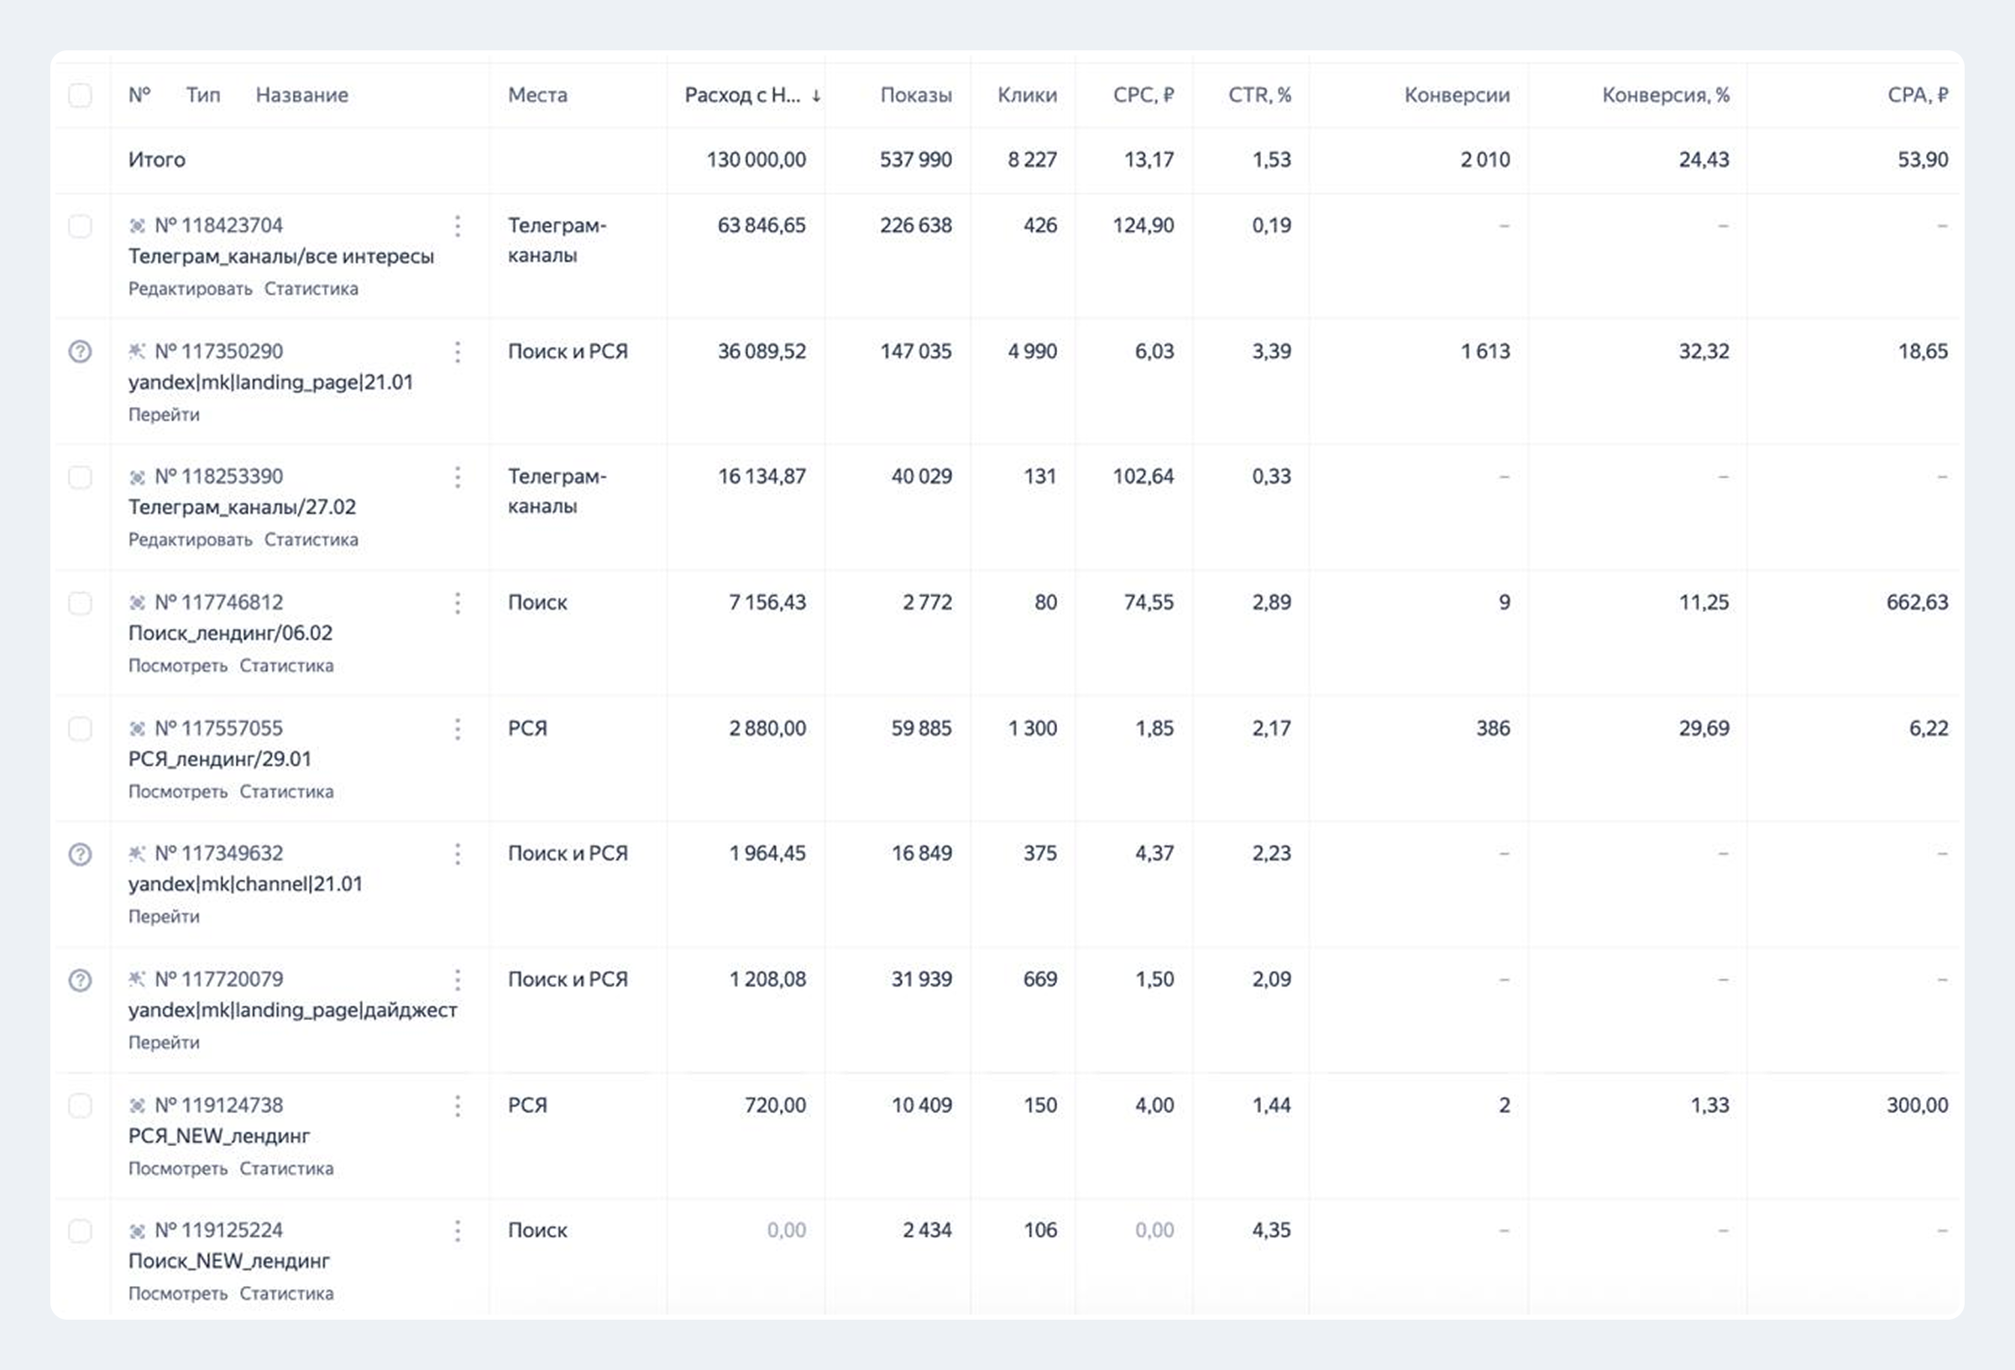Click campaign type icon for № 117746812

tap(137, 603)
